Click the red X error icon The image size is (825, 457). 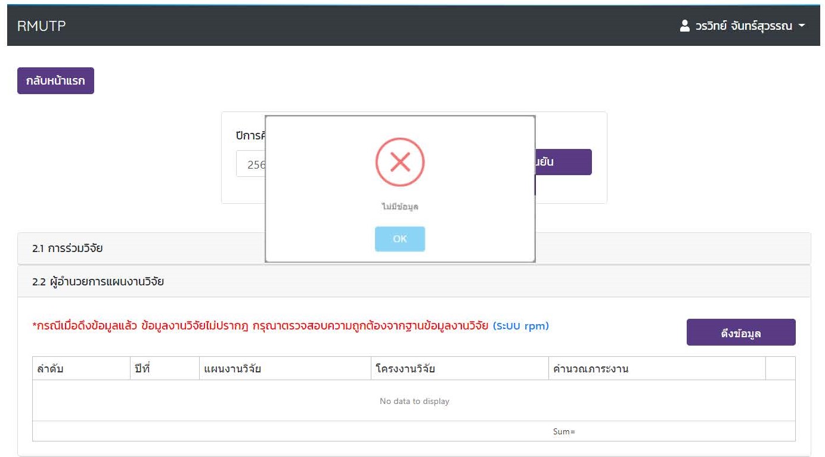[x=399, y=161]
